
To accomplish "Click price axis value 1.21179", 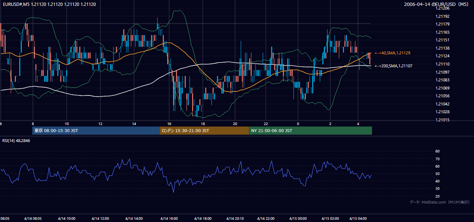I will [x=443, y=24].
